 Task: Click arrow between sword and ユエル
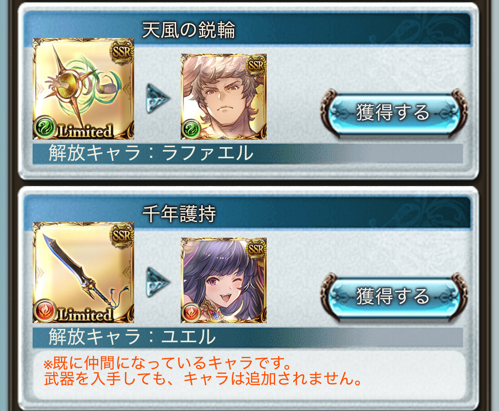(x=158, y=282)
